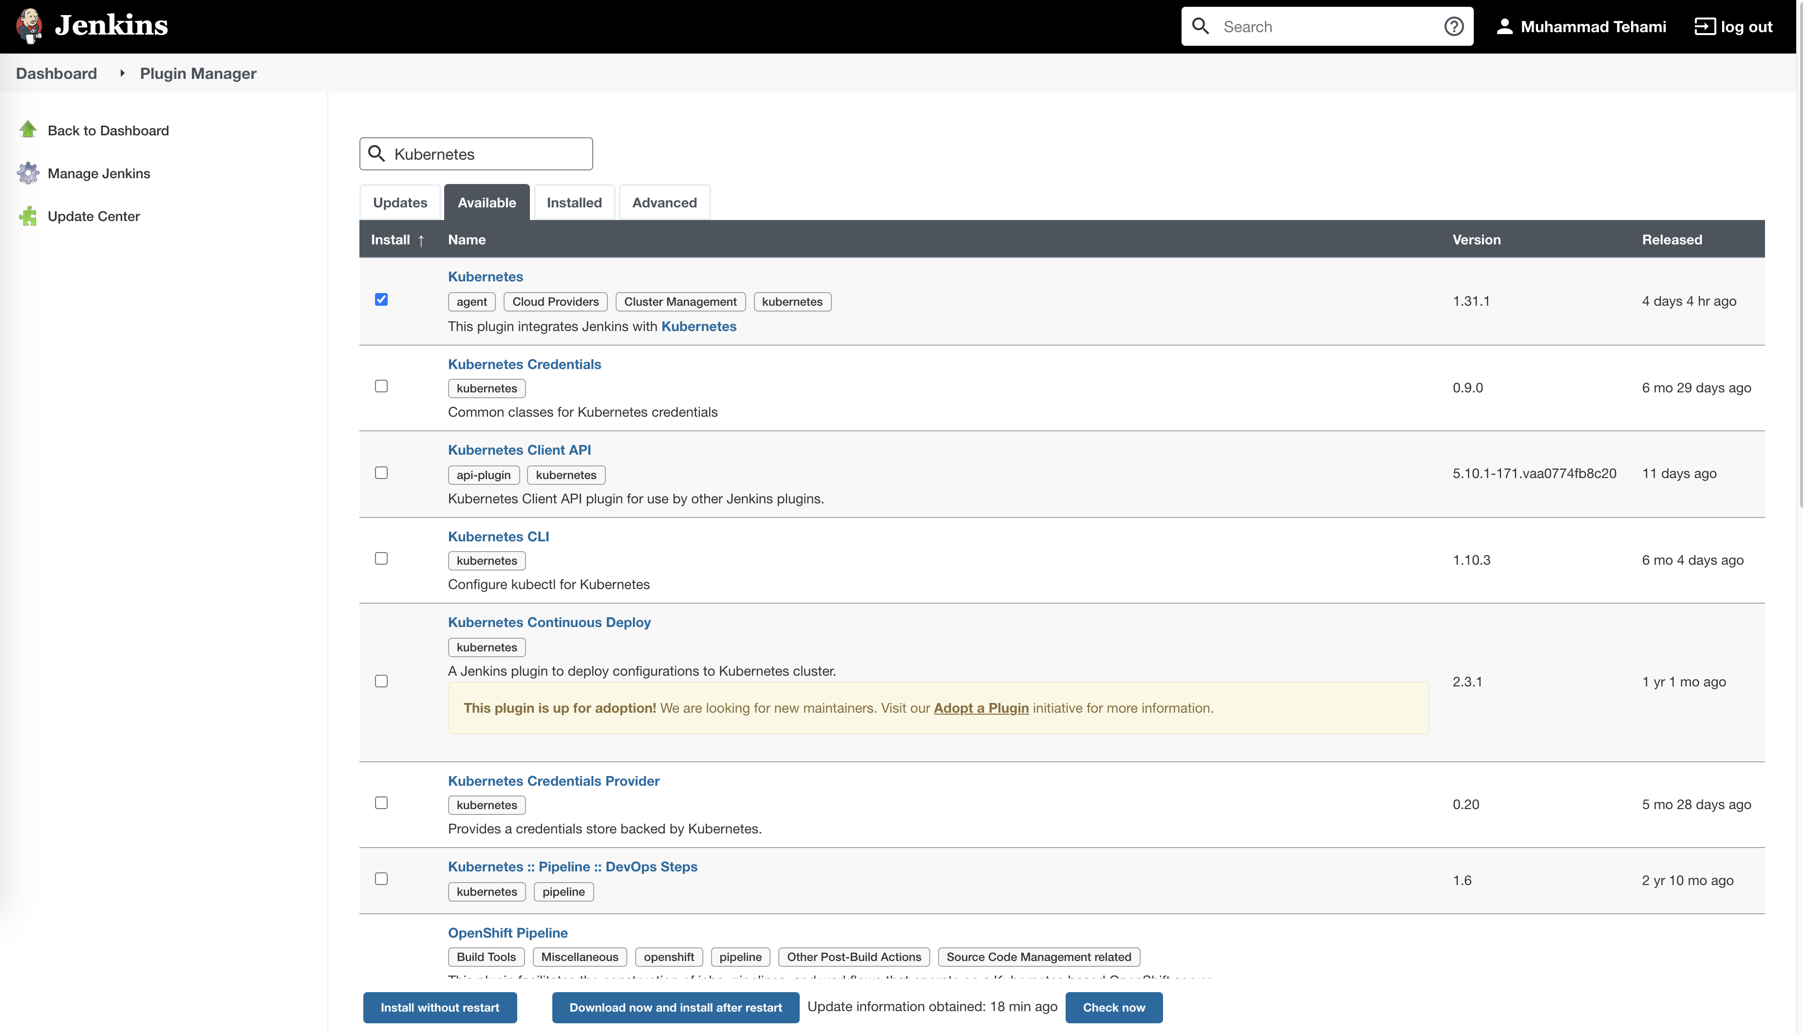The width and height of the screenshot is (1803, 1034).
Task: Open search using the magnifier icon in header
Action: coord(1202,26)
